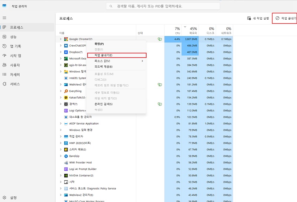This screenshot has height=202, width=297.
Task: Click the HWP 2020 process icon
Action: point(66,143)
